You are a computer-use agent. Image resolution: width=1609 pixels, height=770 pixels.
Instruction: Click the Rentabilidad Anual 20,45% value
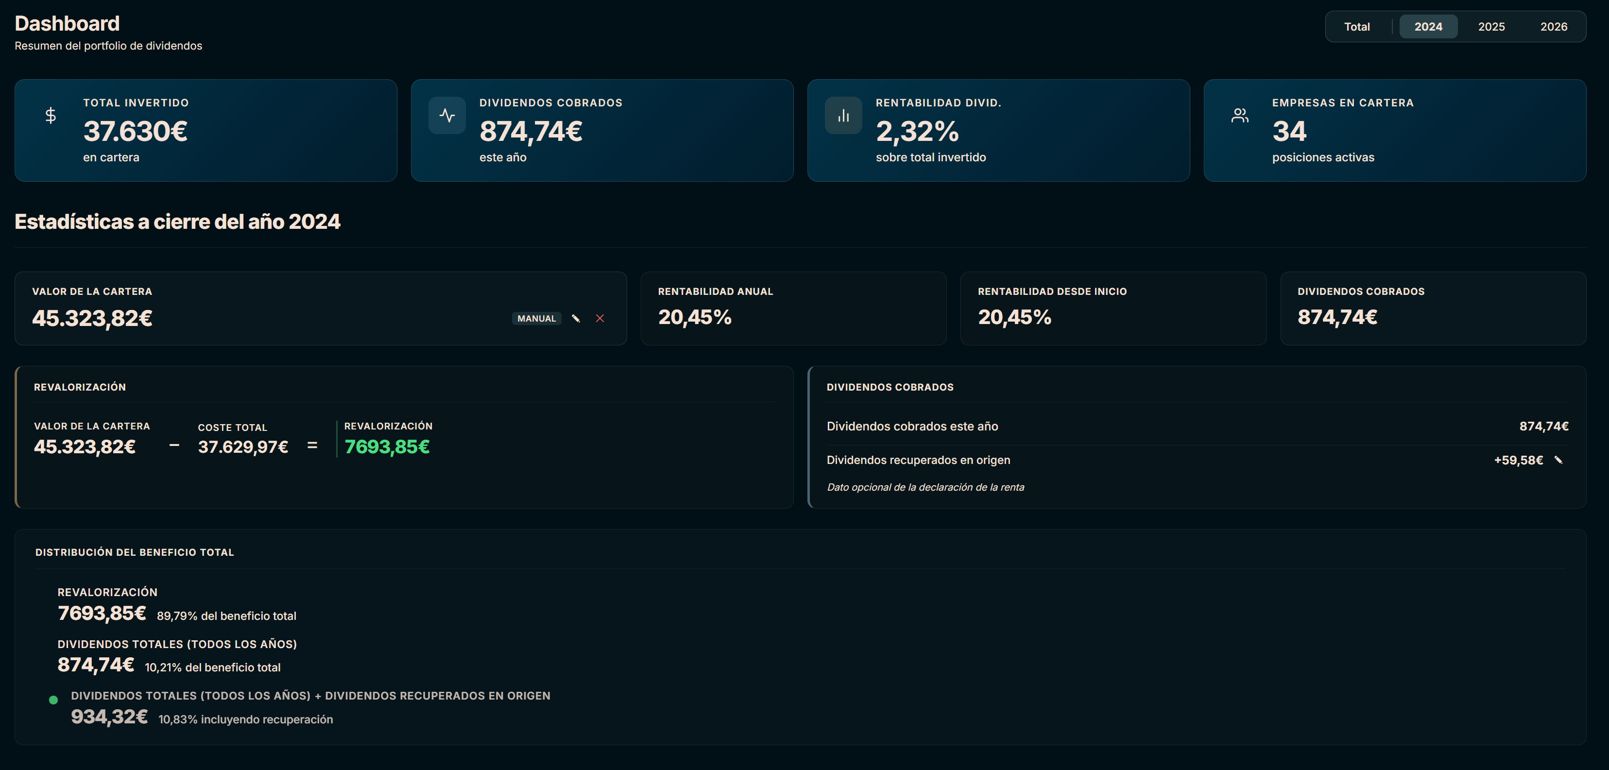[695, 317]
